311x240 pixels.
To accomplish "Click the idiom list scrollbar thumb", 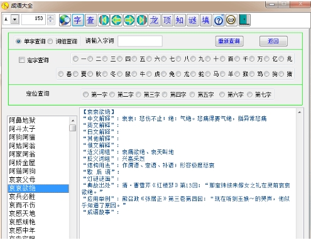I will click(73, 128).
